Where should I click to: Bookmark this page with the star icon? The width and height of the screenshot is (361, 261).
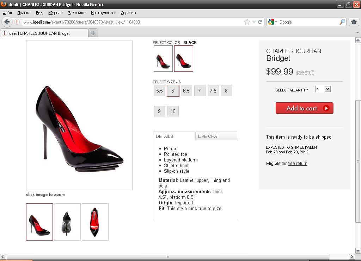tap(247, 22)
